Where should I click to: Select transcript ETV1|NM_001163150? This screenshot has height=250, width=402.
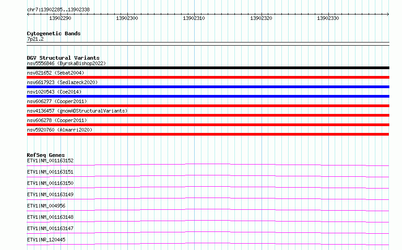(x=50, y=183)
